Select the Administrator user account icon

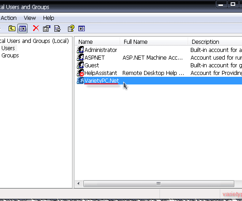80,50
